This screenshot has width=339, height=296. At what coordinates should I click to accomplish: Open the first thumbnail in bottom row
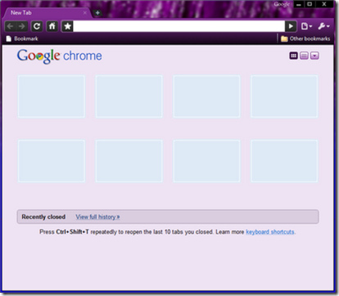click(52, 161)
